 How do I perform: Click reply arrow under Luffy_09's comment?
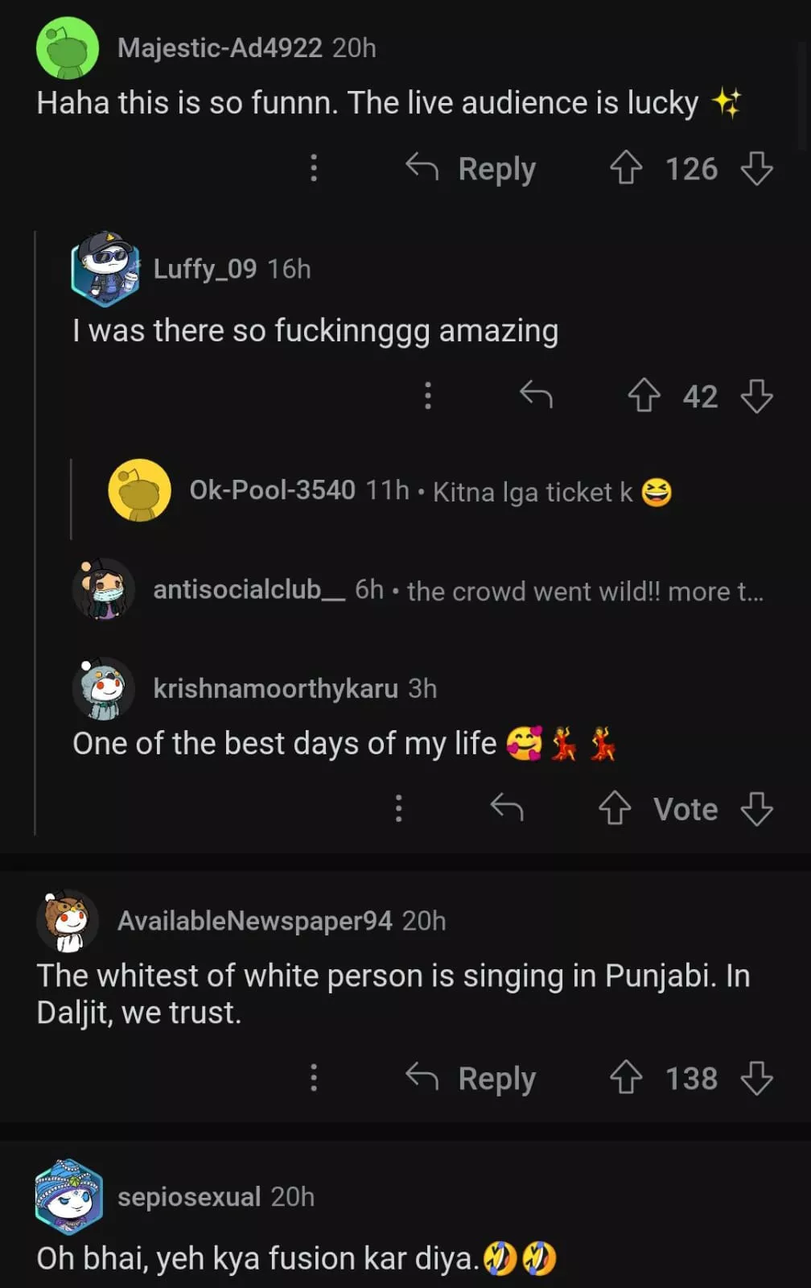(536, 394)
